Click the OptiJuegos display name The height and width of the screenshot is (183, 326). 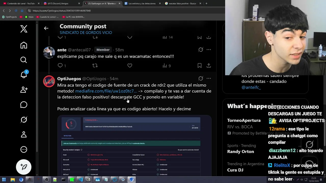tap(69, 79)
